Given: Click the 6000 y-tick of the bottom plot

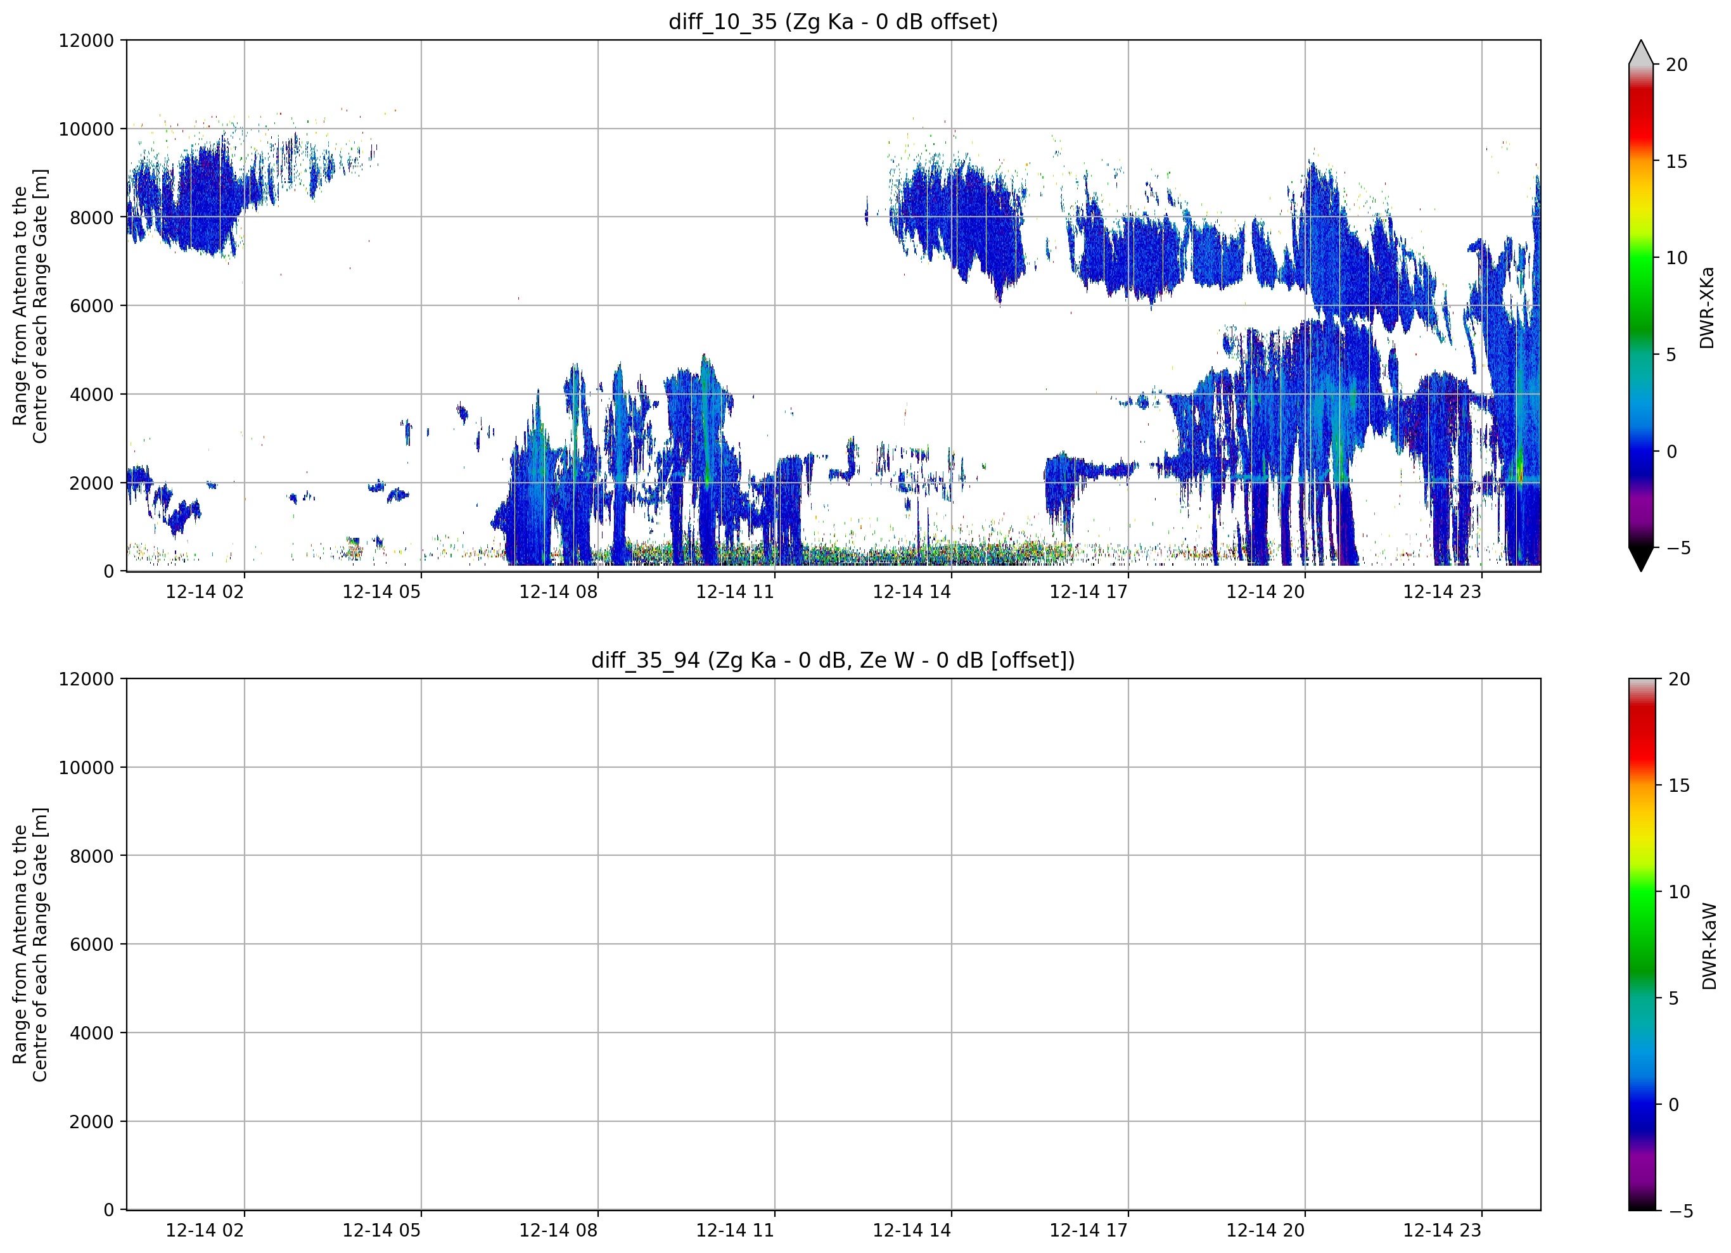Looking at the screenshot, I should pos(92,945).
